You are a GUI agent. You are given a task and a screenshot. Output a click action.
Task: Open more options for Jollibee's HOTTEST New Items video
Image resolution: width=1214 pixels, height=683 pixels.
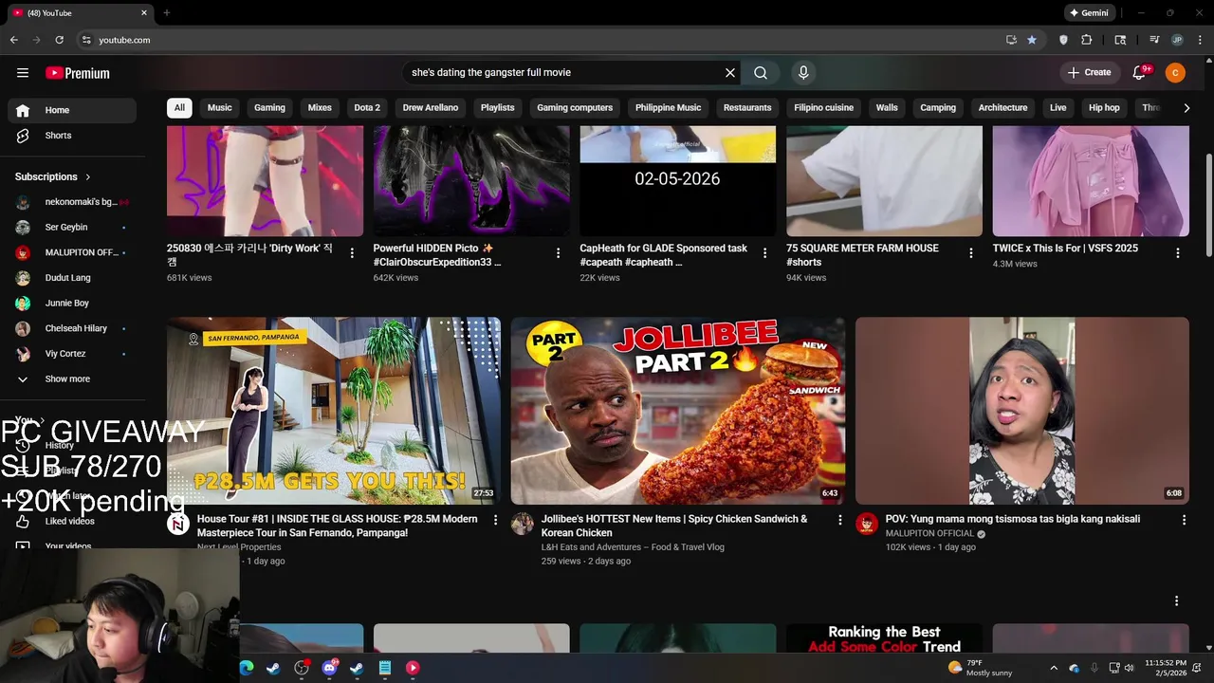coord(839,520)
